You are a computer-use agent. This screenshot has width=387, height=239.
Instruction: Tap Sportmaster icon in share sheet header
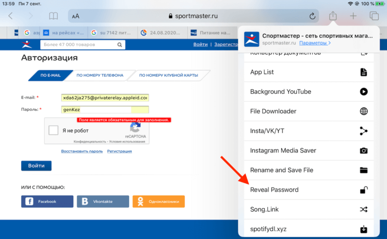tap(251, 39)
